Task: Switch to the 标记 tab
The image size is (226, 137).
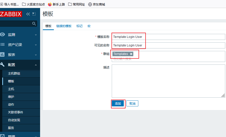Action: tap(79, 26)
